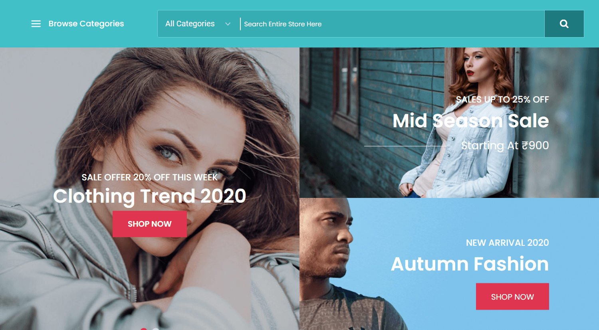
Task: Open the Clothing Trend 2020 headline
Action: pos(150,196)
